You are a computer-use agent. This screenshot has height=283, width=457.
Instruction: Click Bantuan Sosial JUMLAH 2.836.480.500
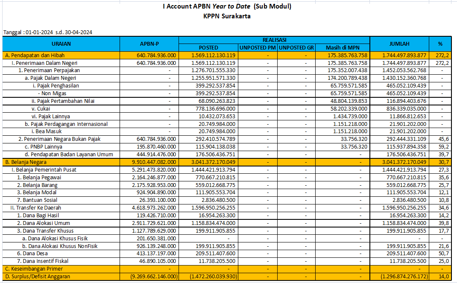click(409, 200)
